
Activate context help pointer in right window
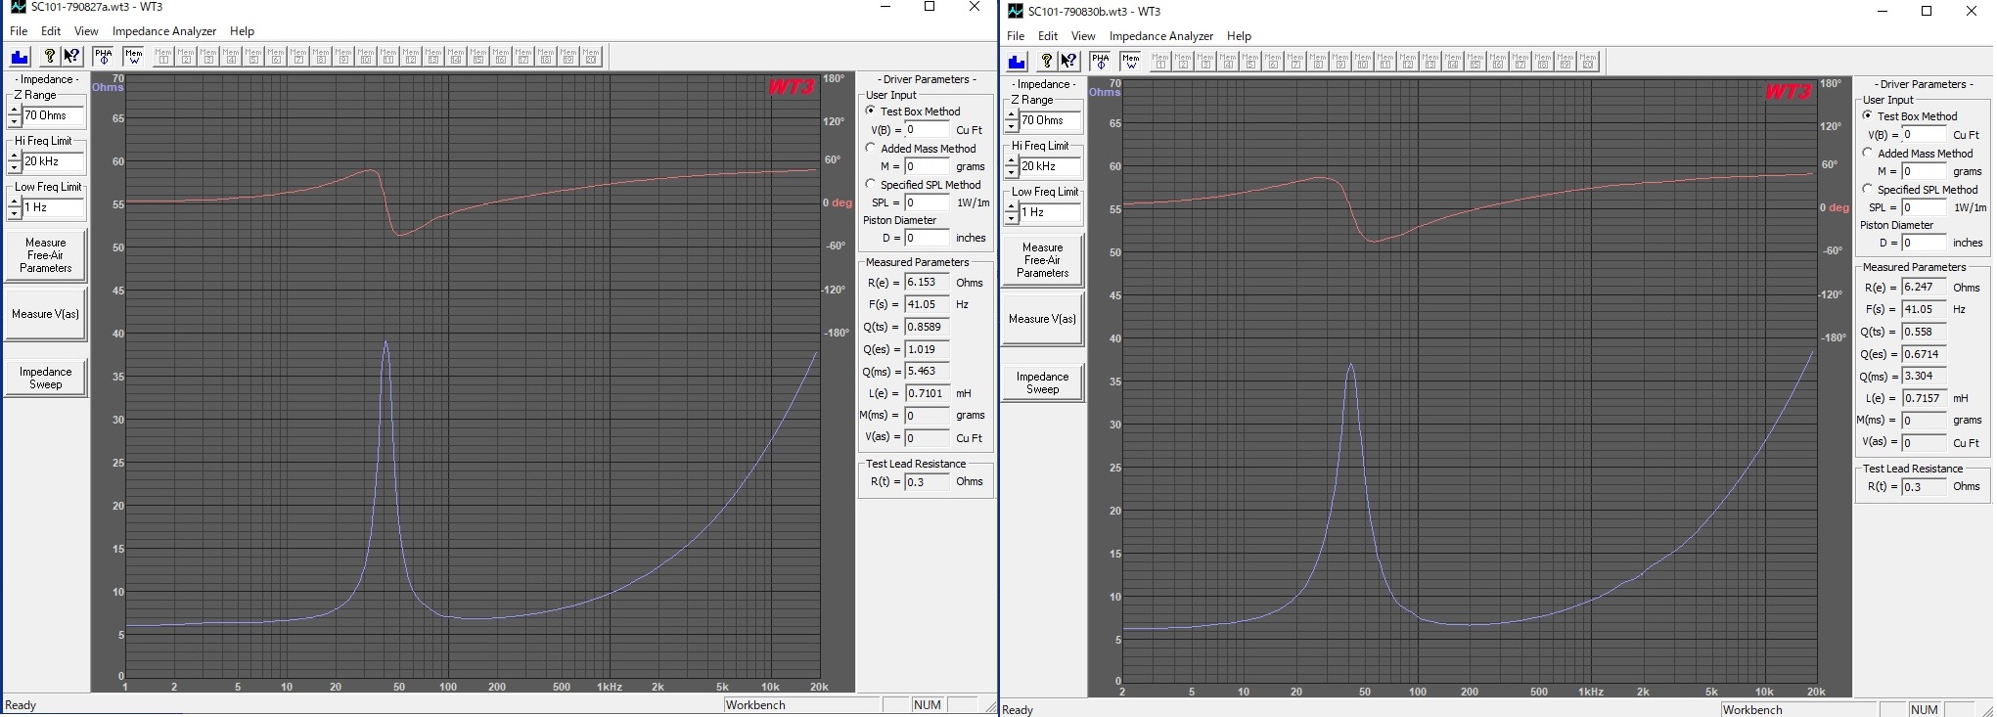tap(1068, 62)
